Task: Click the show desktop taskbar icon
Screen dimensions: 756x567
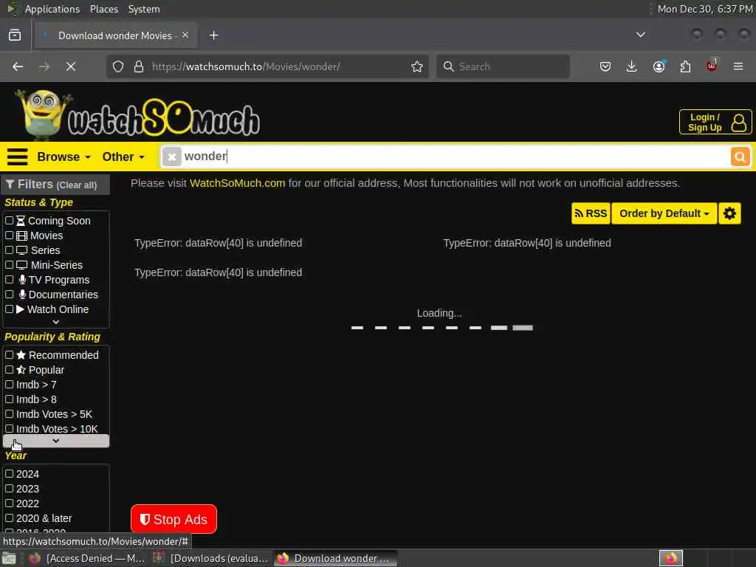Action: 9,559
